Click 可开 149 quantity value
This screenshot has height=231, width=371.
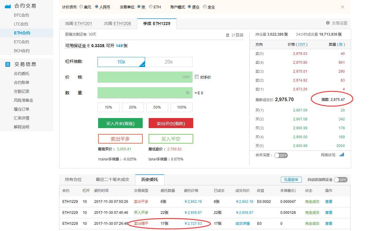[119, 46]
